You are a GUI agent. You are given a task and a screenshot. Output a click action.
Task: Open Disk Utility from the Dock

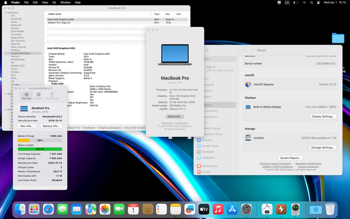tap(295, 209)
